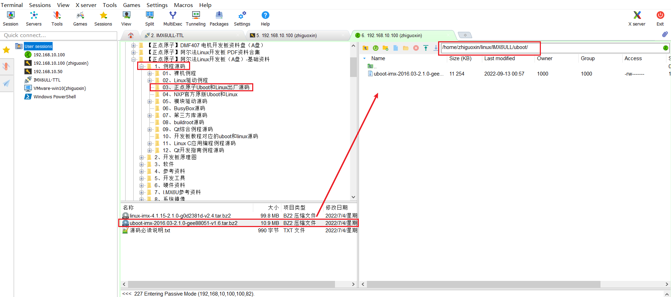Select folder 03、正点原子Uboot和Linux出厂源码
The height and width of the screenshot is (297, 671).
pyautogui.click(x=206, y=87)
